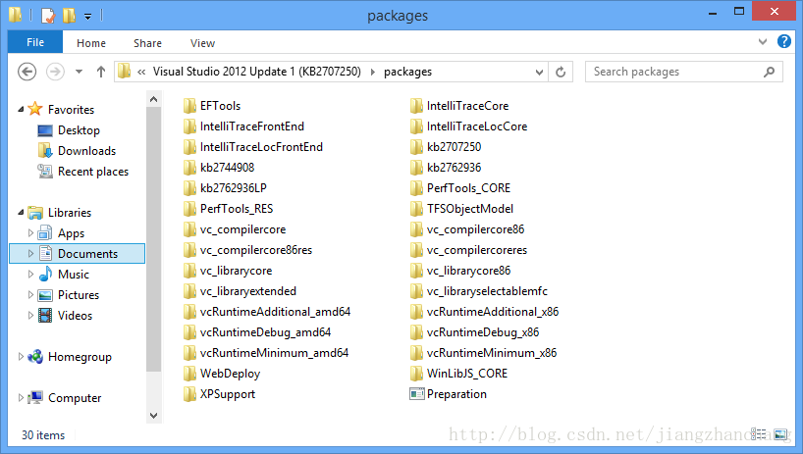The width and height of the screenshot is (803, 454).
Task: Go up one folder level
Action: 101,72
